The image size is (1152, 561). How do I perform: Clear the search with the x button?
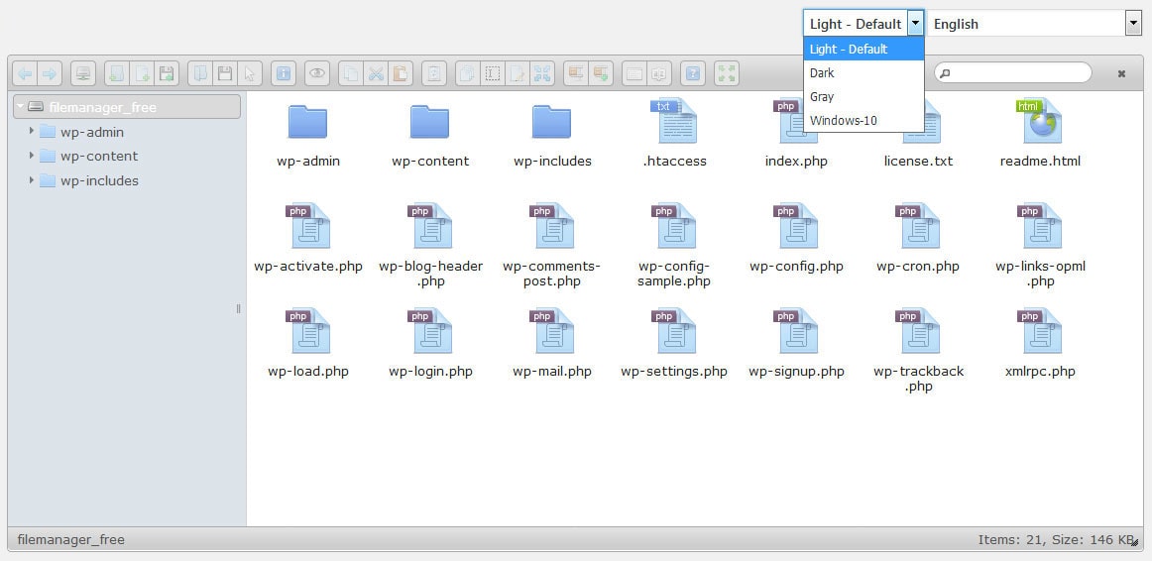click(1121, 73)
